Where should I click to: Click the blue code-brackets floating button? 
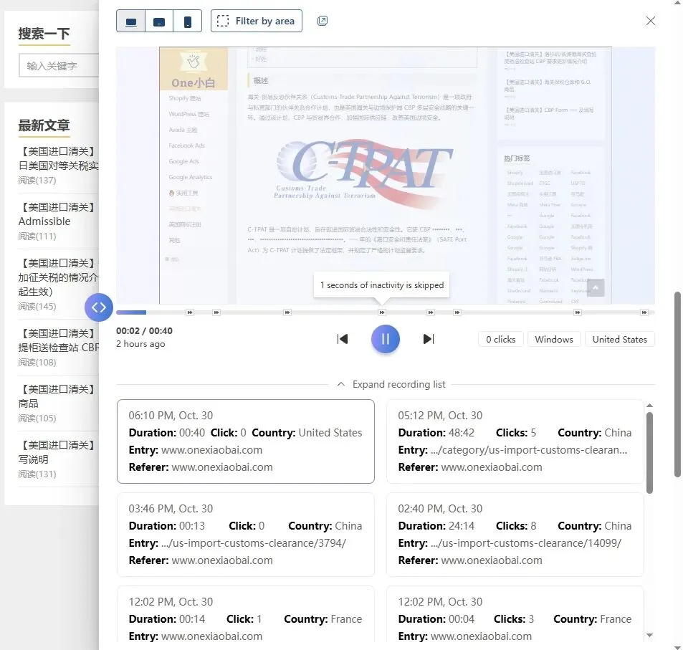pyautogui.click(x=98, y=307)
